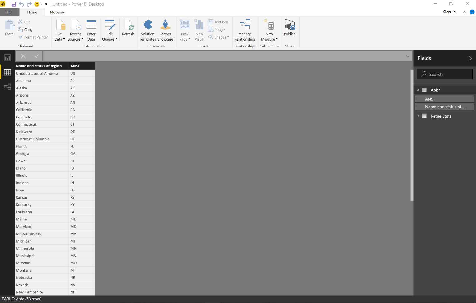Click the Undo arrow in title bar
The image size is (476, 303).
tap(22, 4)
